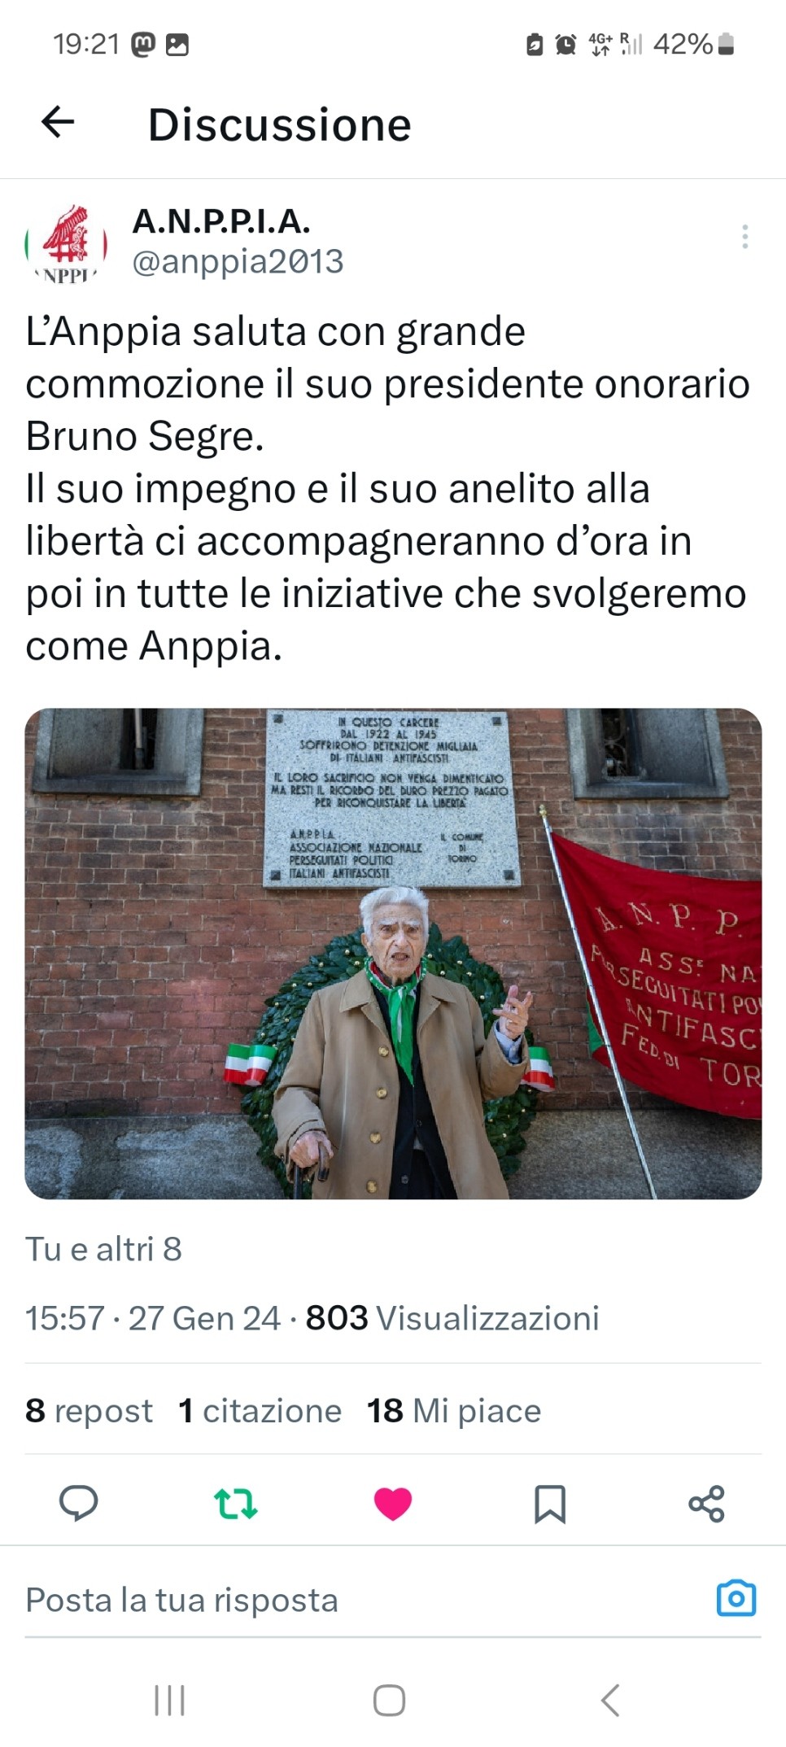
Task: Tap "Tu e altri 8" text
Action: tap(103, 1249)
